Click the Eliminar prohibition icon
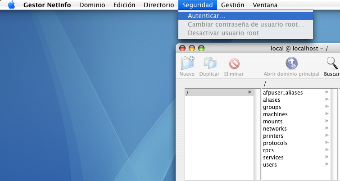 [234, 63]
